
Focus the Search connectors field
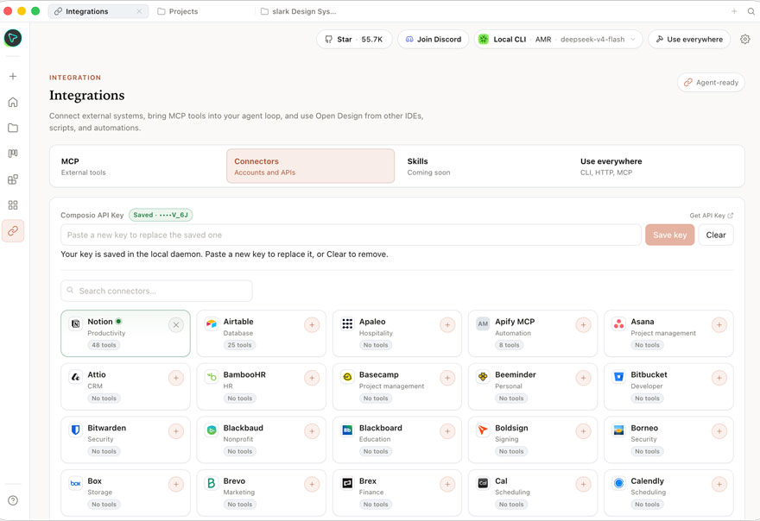pos(156,291)
